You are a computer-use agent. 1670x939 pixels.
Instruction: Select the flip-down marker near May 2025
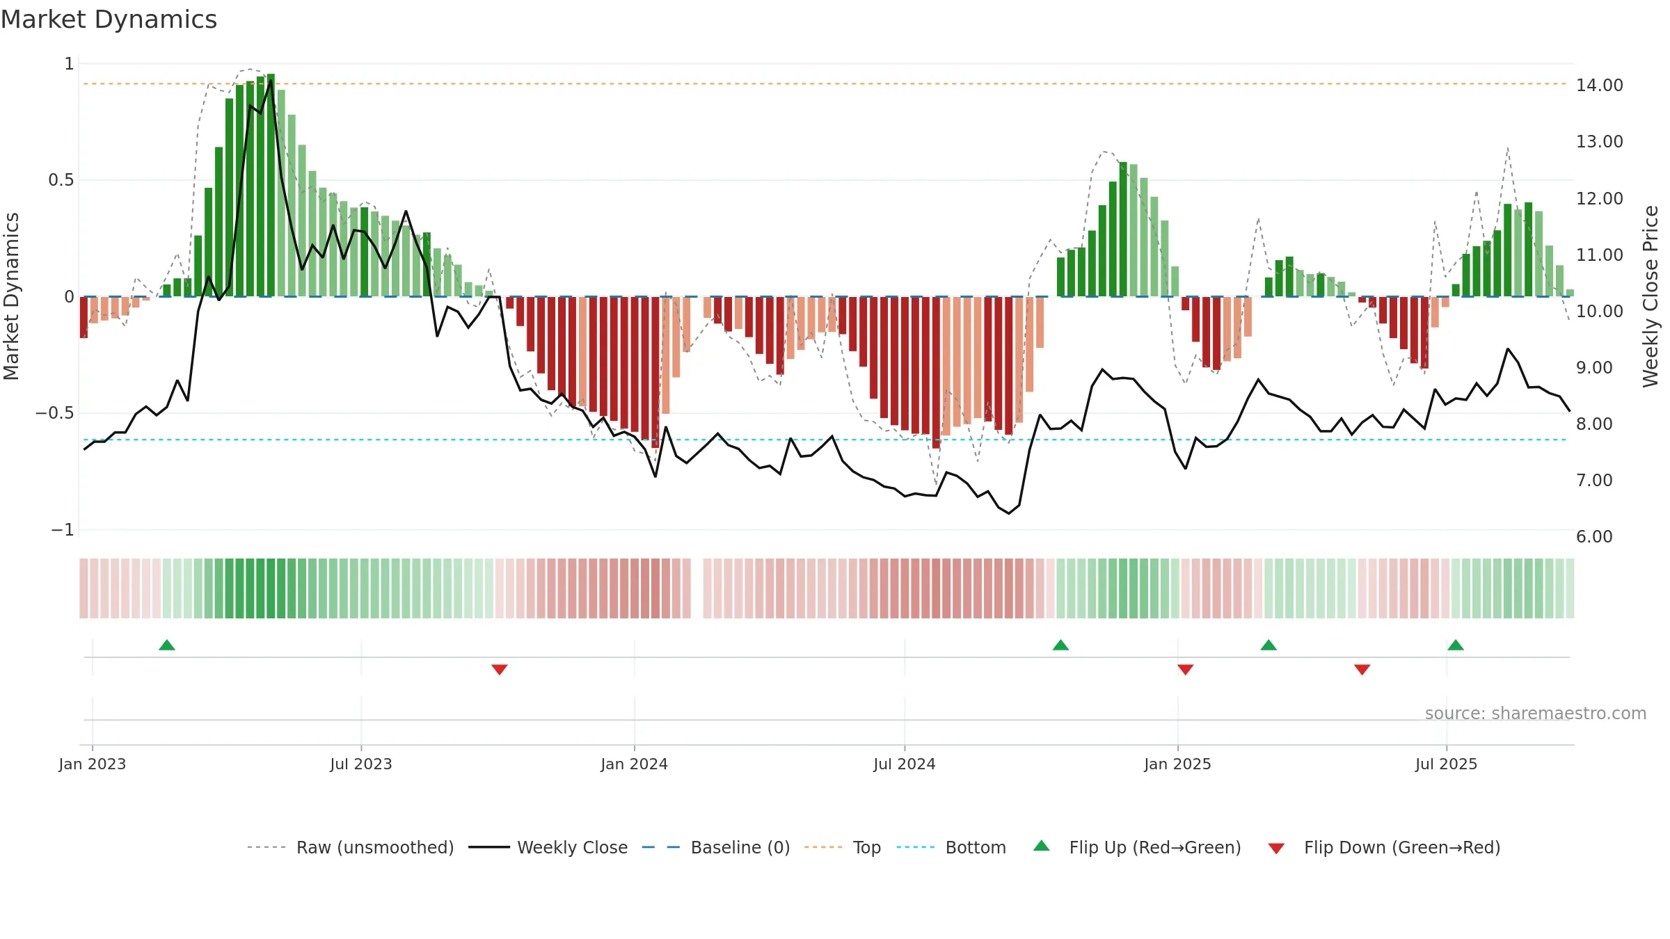1362,669
